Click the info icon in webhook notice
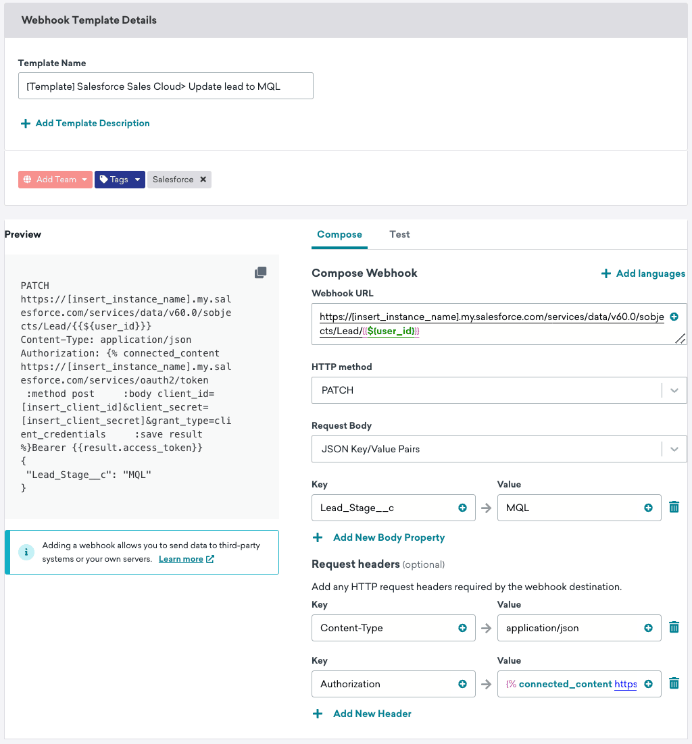 26,552
